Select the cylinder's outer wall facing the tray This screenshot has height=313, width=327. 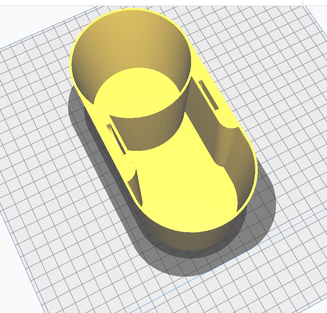(153, 131)
